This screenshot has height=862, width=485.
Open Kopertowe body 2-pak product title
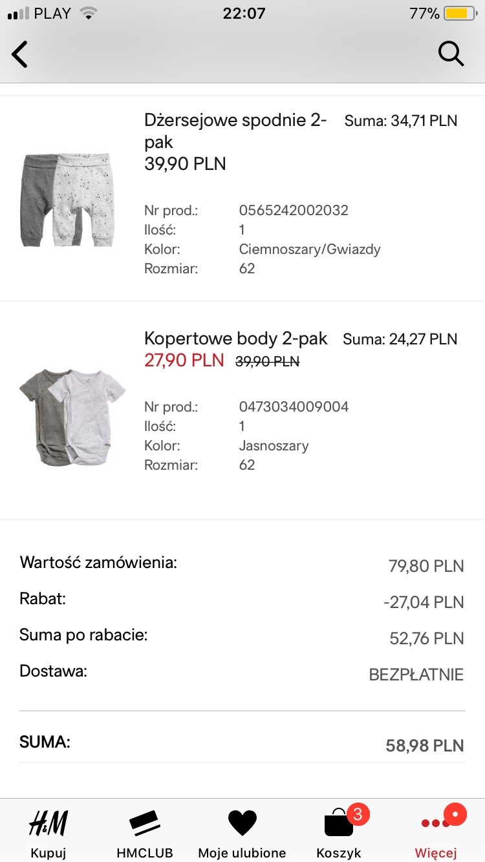pyautogui.click(x=235, y=338)
